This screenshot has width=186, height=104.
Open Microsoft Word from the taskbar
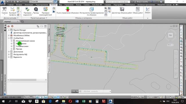[77, 101]
